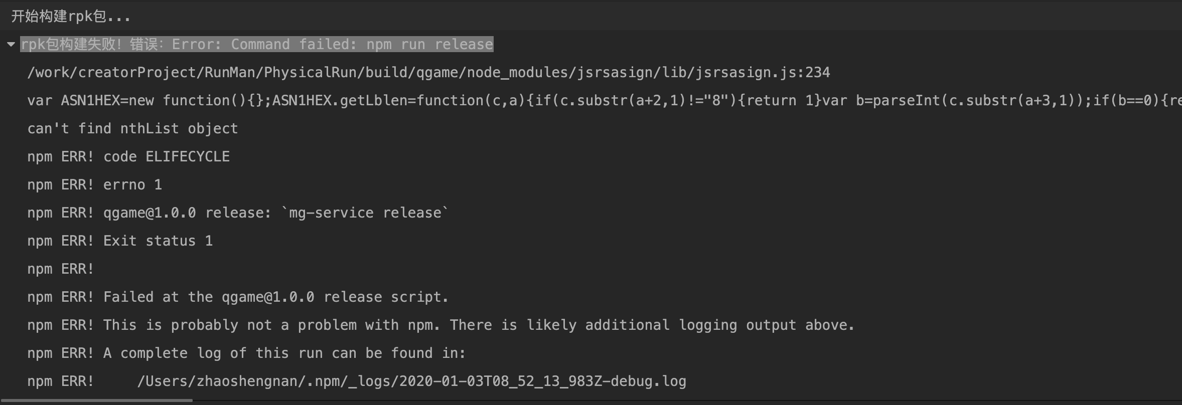This screenshot has width=1182, height=405.
Task: Open the 2020-01-03T08_52_13_983Z-debug.log path
Action: pos(411,381)
